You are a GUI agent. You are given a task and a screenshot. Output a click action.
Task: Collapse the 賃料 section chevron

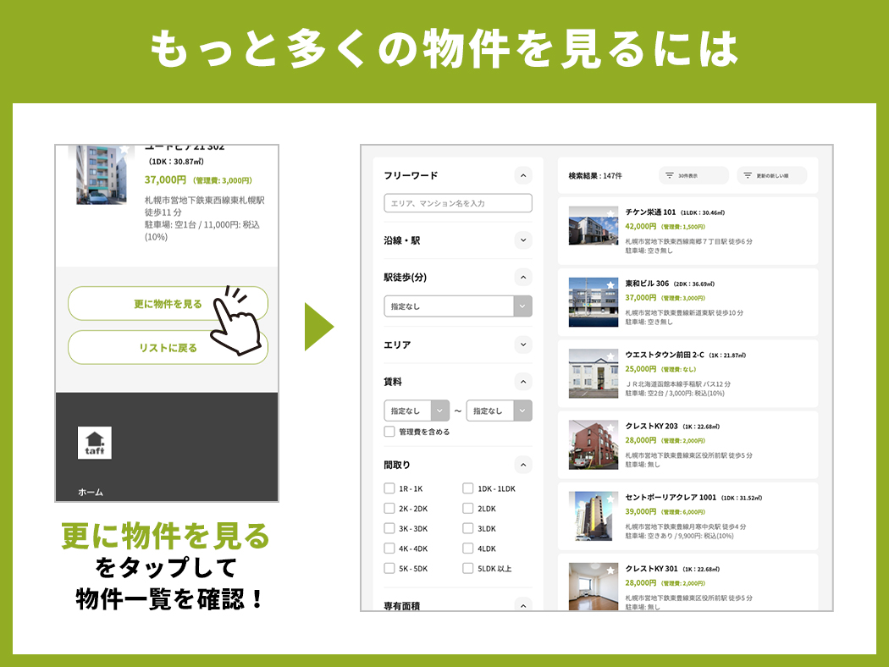tap(523, 382)
